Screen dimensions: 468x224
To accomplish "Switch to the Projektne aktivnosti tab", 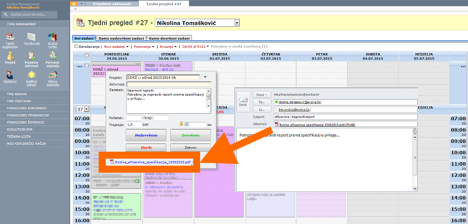I will pos(113,4).
